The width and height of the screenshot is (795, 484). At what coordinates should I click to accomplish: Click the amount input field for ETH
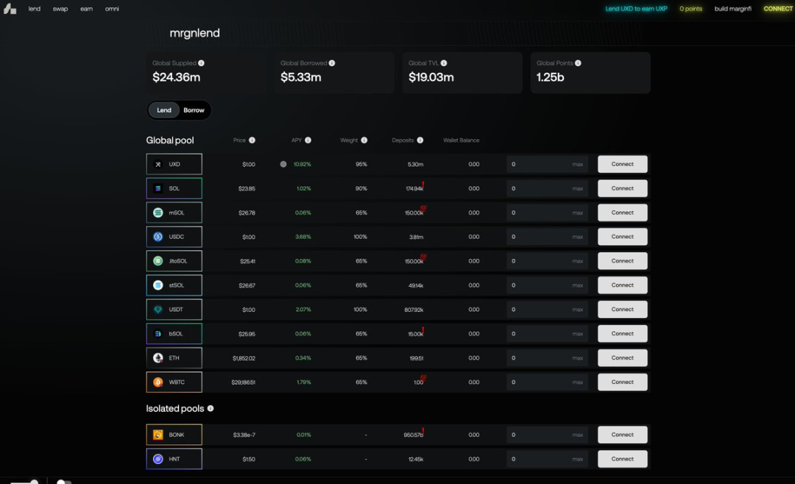pos(540,358)
